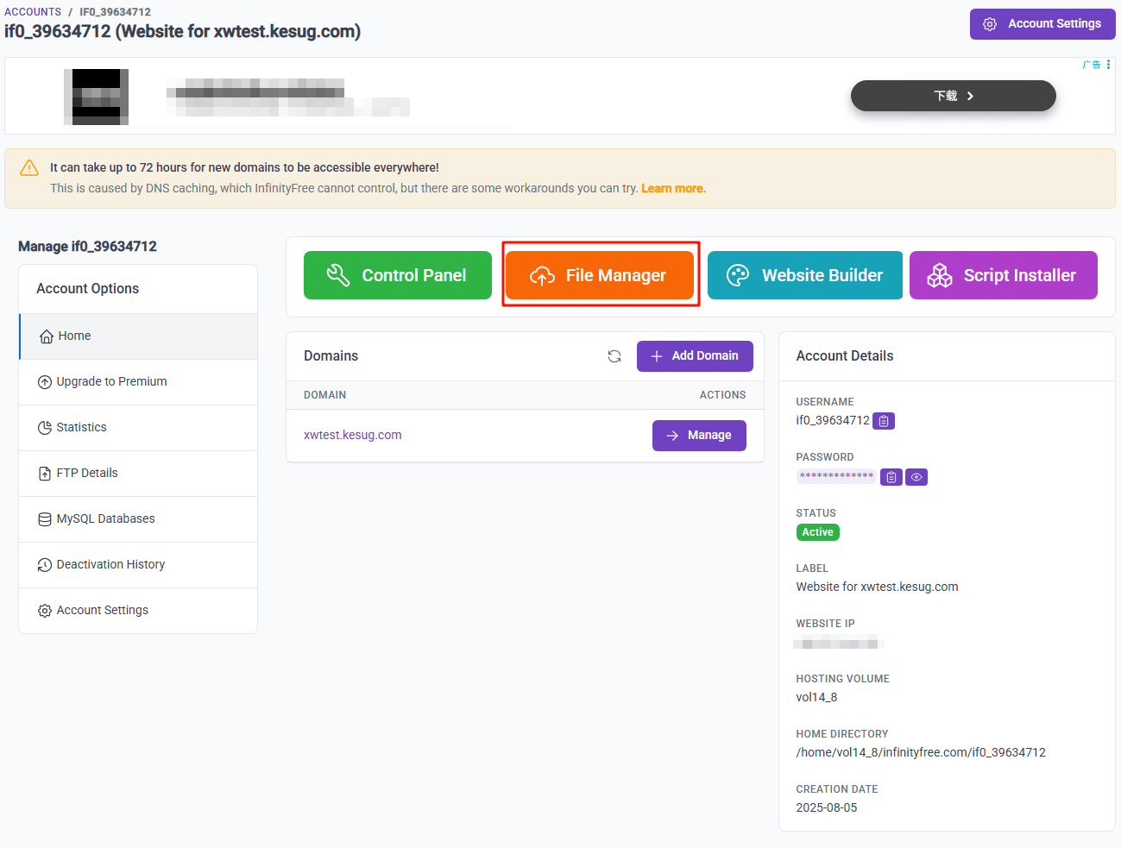This screenshot has height=848, width=1121.
Task: Click the Add Domain button
Action: (x=695, y=356)
